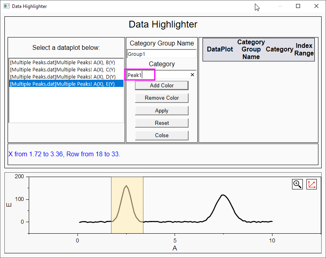Reset the data highlighter settings
326x258 pixels.
[161, 123]
